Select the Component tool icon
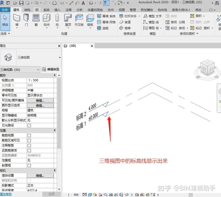The height and width of the screenshot is (197, 221). pyautogui.click(x=46, y=18)
